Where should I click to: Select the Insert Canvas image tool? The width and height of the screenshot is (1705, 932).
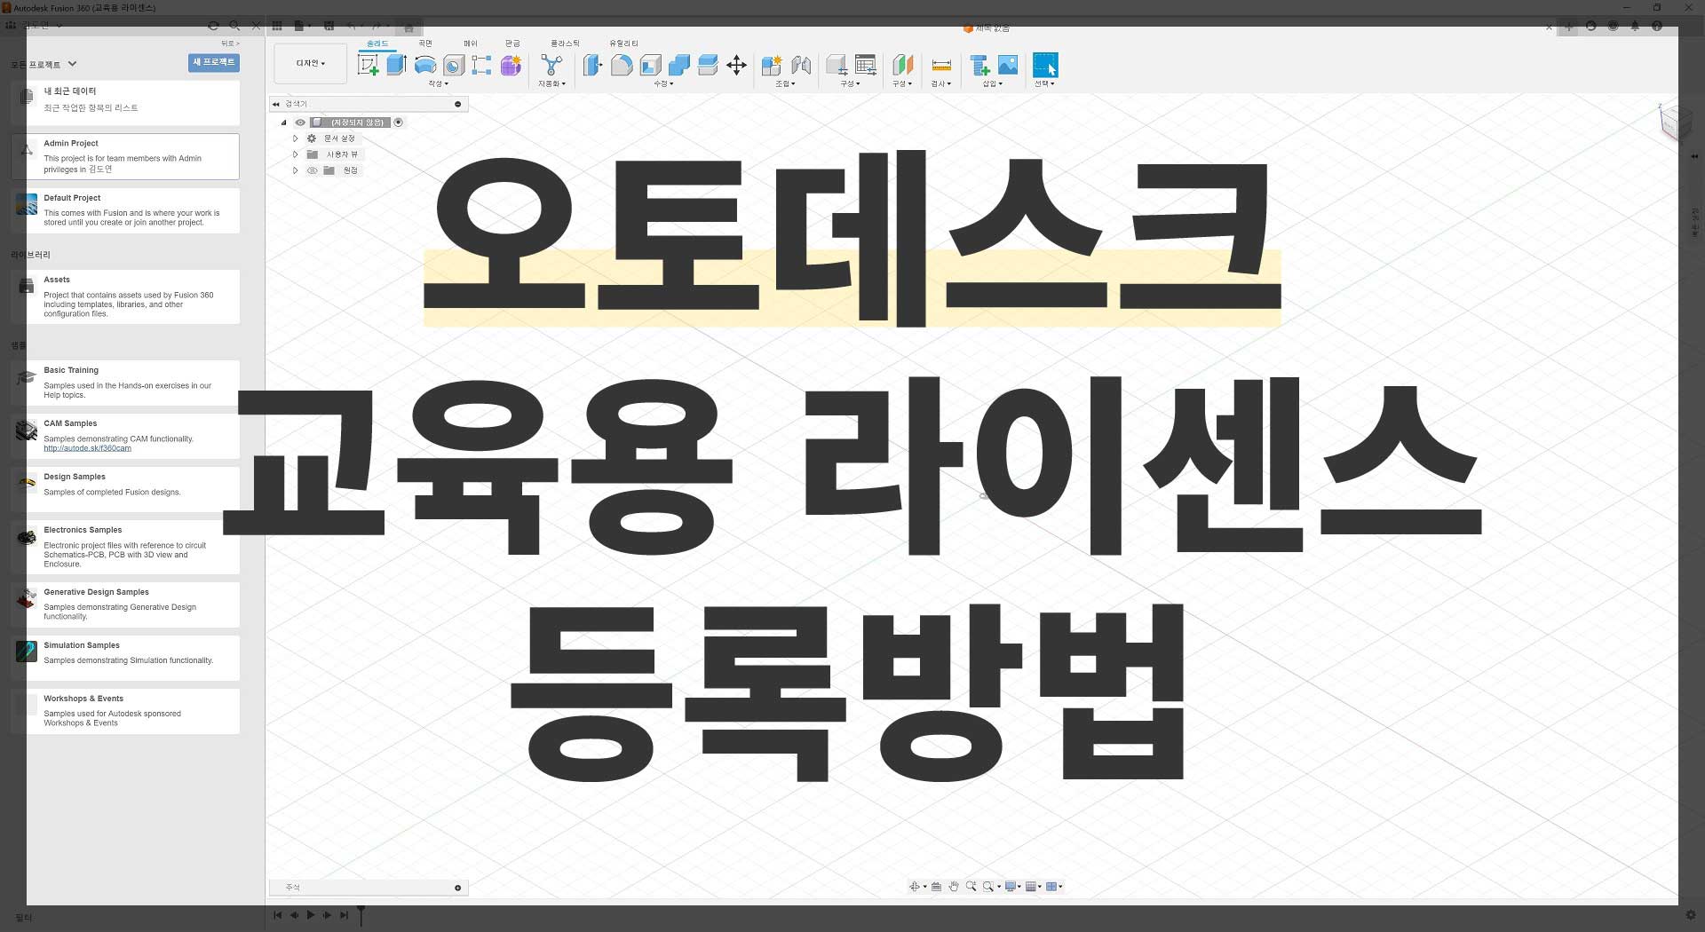[x=1008, y=65]
